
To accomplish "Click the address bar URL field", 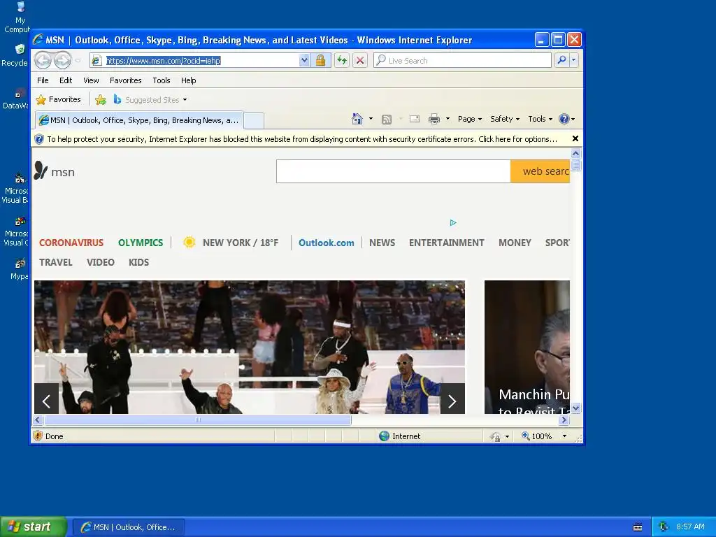I will point(195,60).
